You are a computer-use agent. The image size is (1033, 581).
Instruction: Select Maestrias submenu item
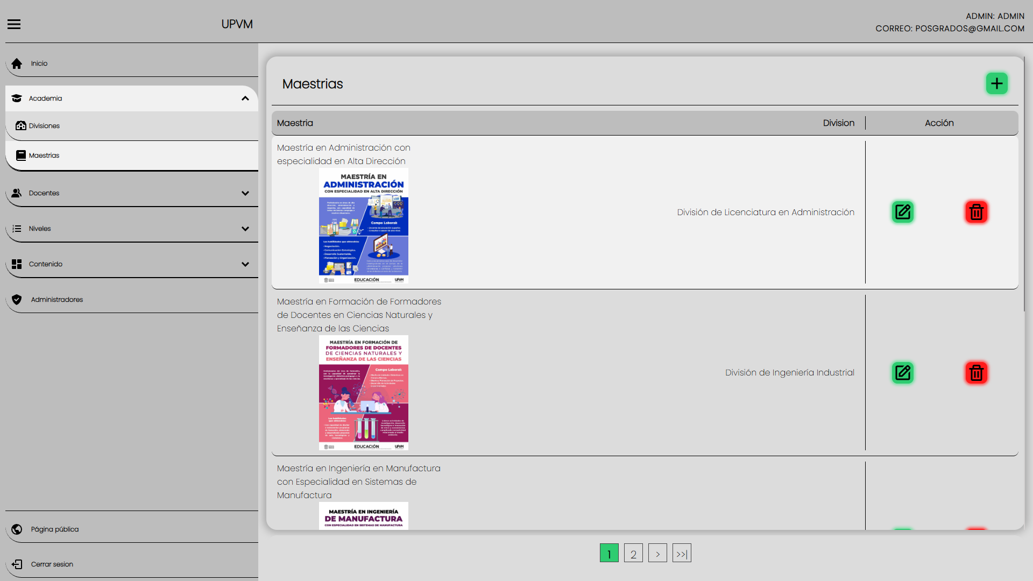point(132,155)
